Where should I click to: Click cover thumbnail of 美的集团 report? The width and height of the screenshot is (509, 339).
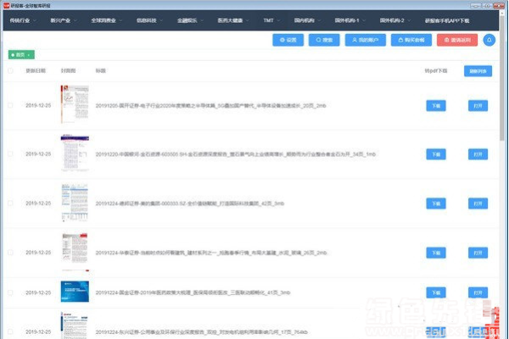click(x=75, y=203)
